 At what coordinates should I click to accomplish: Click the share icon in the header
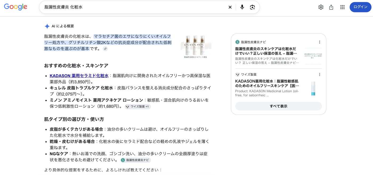[x=331, y=7]
